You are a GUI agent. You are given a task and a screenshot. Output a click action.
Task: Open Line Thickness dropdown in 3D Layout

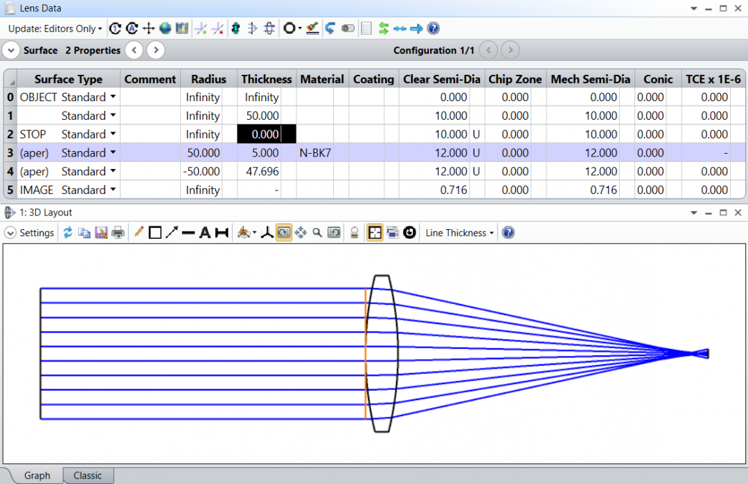[459, 233]
